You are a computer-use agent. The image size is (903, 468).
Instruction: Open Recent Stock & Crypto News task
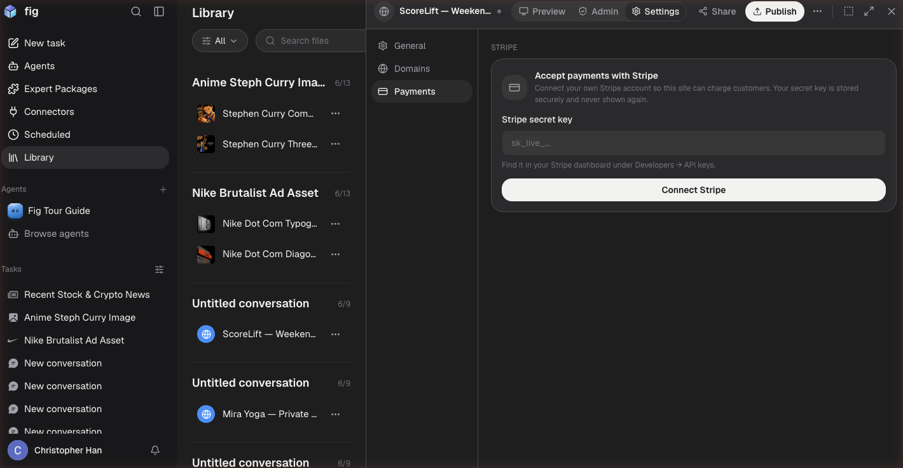click(x=85, y=295)
